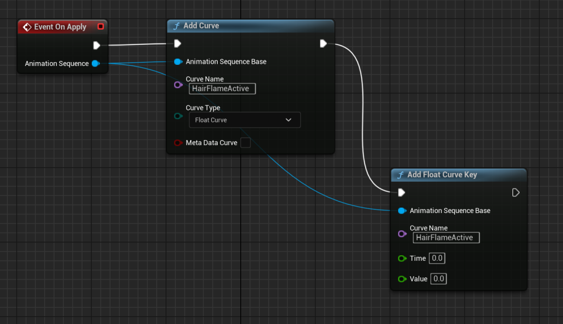563x324 pixels.
Task: Click Curve Name field in Add Float Curve Key
Action: click(x=446, y=238)
